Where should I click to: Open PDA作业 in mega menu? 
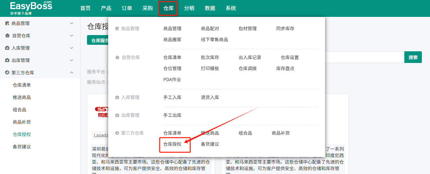172,80
